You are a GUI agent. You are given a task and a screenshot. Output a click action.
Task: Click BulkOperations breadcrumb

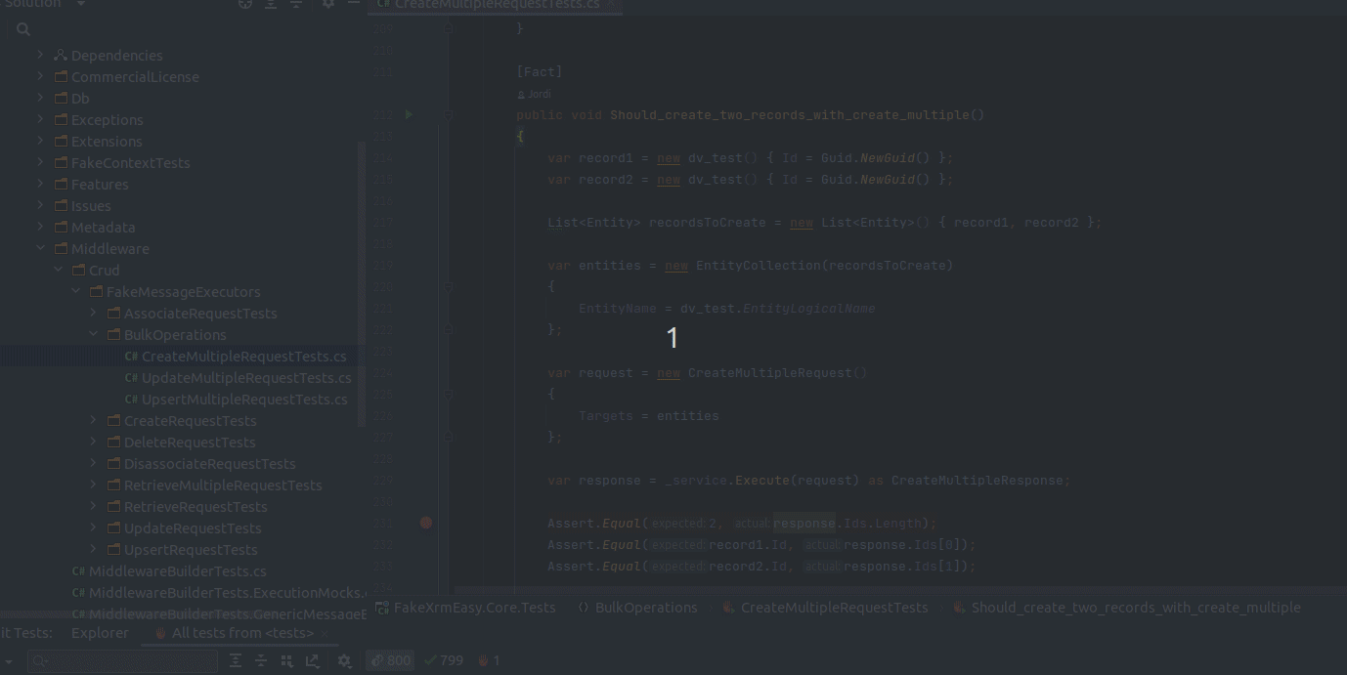[x=646, y=608]
